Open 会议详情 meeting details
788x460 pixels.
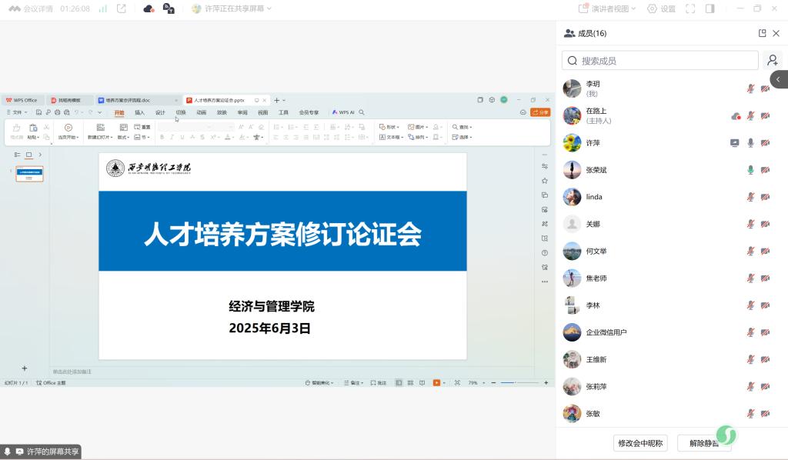pos(32,8)
